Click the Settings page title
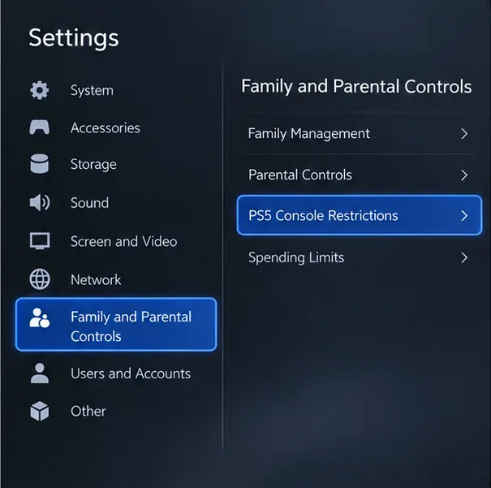The image size is (491, 488). click(x=74, y=38)
